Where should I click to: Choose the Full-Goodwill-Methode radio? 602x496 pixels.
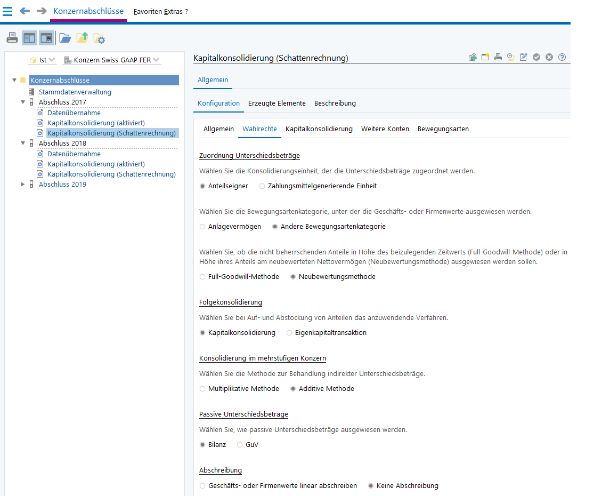(x=202, y=277)
